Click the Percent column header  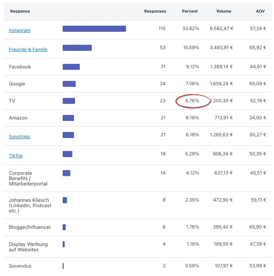pos(190,11)
